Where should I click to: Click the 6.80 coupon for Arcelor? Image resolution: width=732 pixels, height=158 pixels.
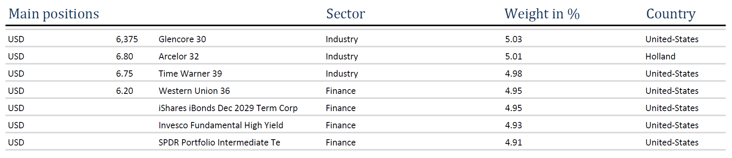click(x=124, y=56)
